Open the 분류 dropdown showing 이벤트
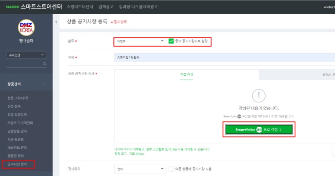Image resolution: width=335 pixels, height=176 pixels. (x=140, y=41)
